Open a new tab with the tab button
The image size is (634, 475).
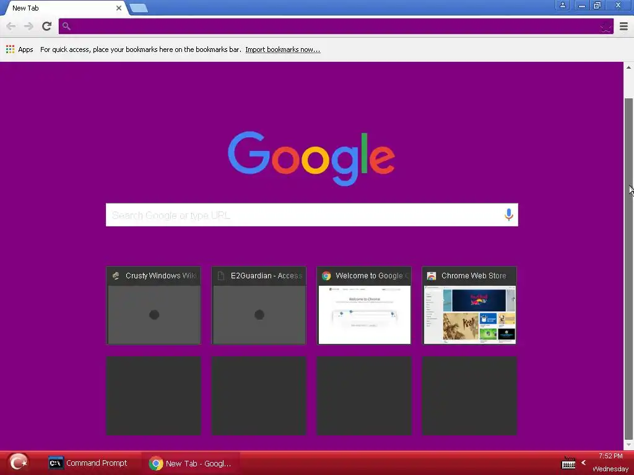tap(139, 8)
